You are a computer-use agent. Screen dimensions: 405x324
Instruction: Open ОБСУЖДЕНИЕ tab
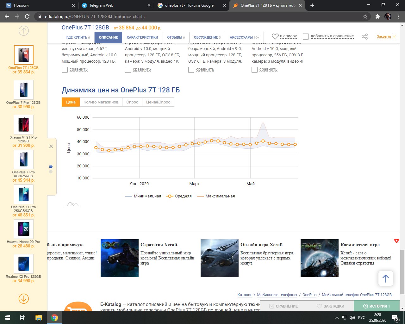tap(207, 37)
